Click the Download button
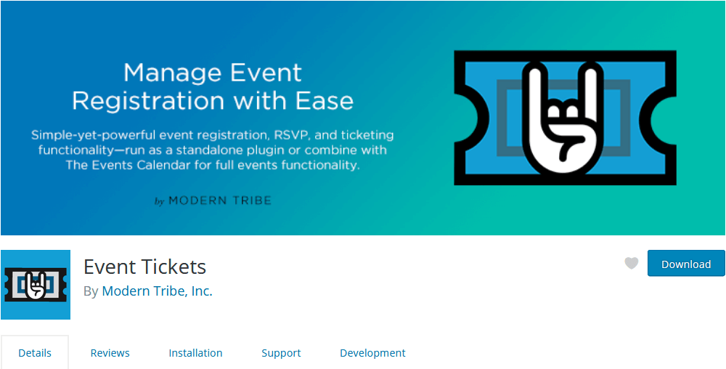The width and height of the screenshot is (726, 369). pos(686,264)
